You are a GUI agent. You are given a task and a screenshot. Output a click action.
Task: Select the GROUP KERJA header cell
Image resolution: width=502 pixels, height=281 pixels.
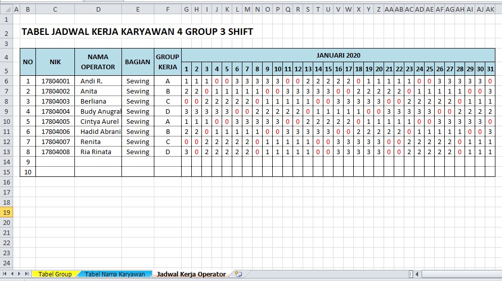(x=168, y=62)
